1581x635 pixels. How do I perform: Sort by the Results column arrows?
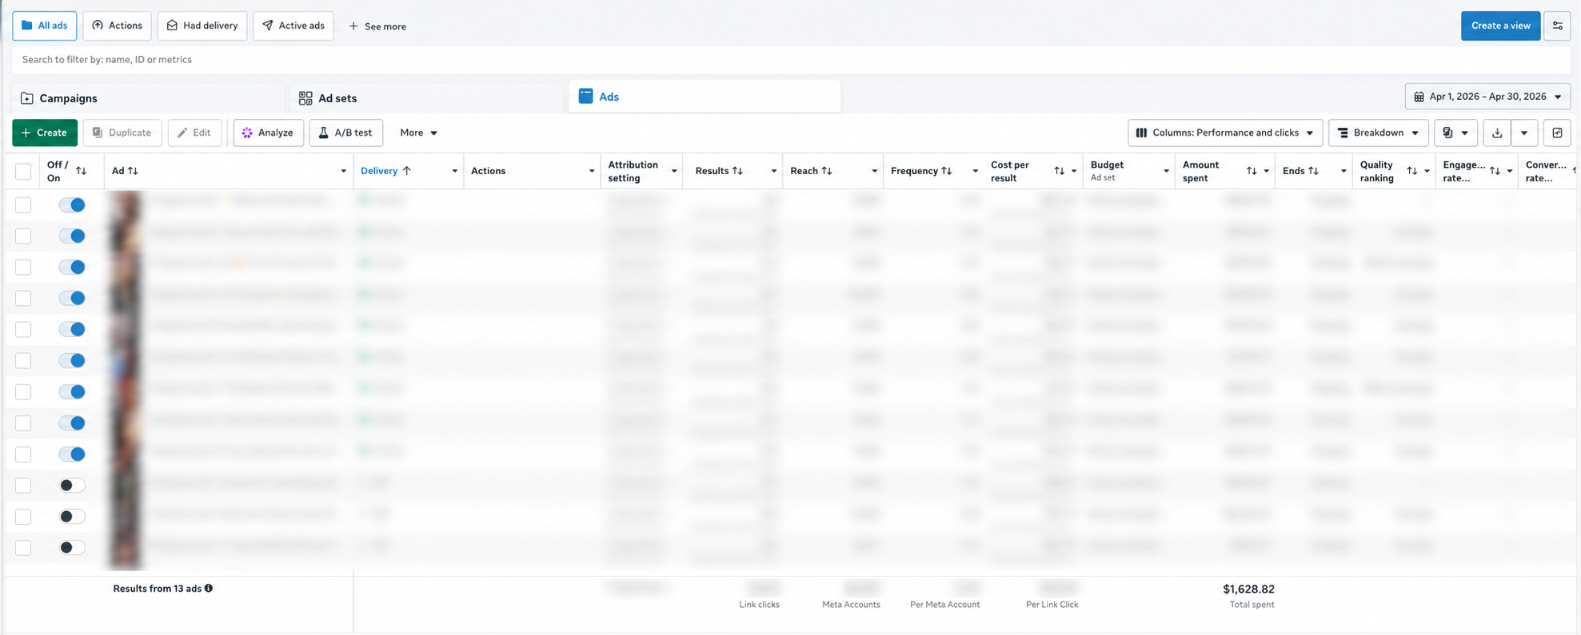tap(737, 171)
